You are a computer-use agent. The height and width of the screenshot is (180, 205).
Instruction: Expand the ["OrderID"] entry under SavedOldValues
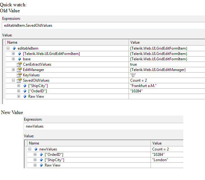(x=19, y=91)
